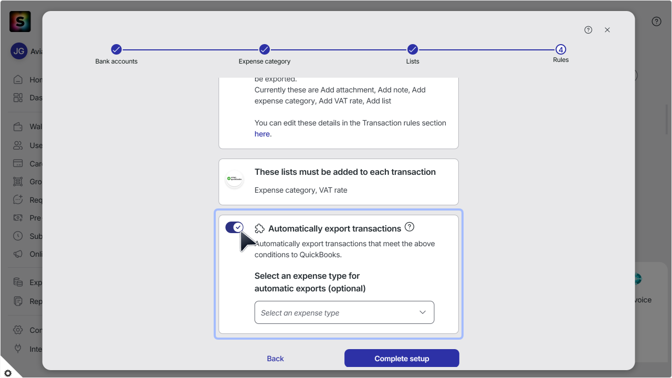Open Users sidebar icon

click(x=18, y=145)
